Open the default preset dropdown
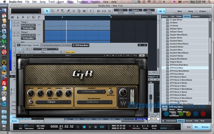The width and height of the screenshot is (214, 134). tap(46, 49)
